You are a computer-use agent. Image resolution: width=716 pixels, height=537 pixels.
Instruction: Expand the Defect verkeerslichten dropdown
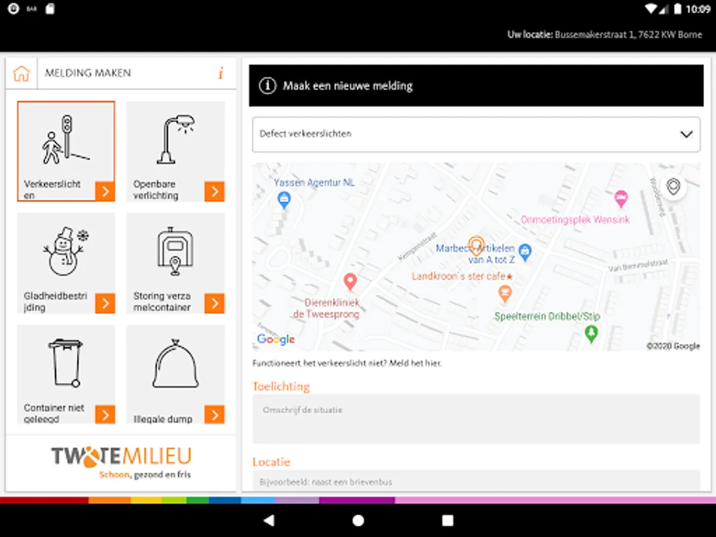tap(476, 134)
